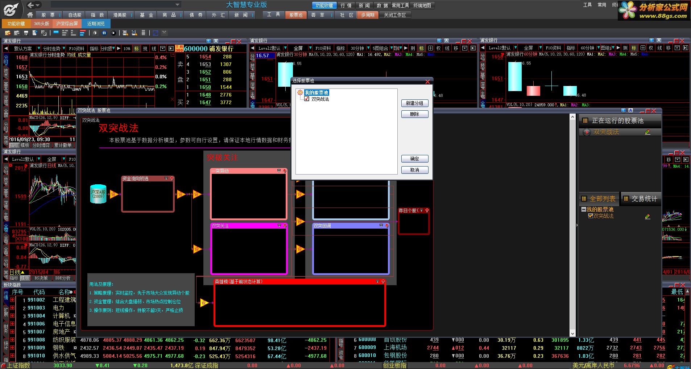The width and height of the screenshot is (691, 369).
Task: Click the blue pause button in toolbar
Action: pos(104,33)
